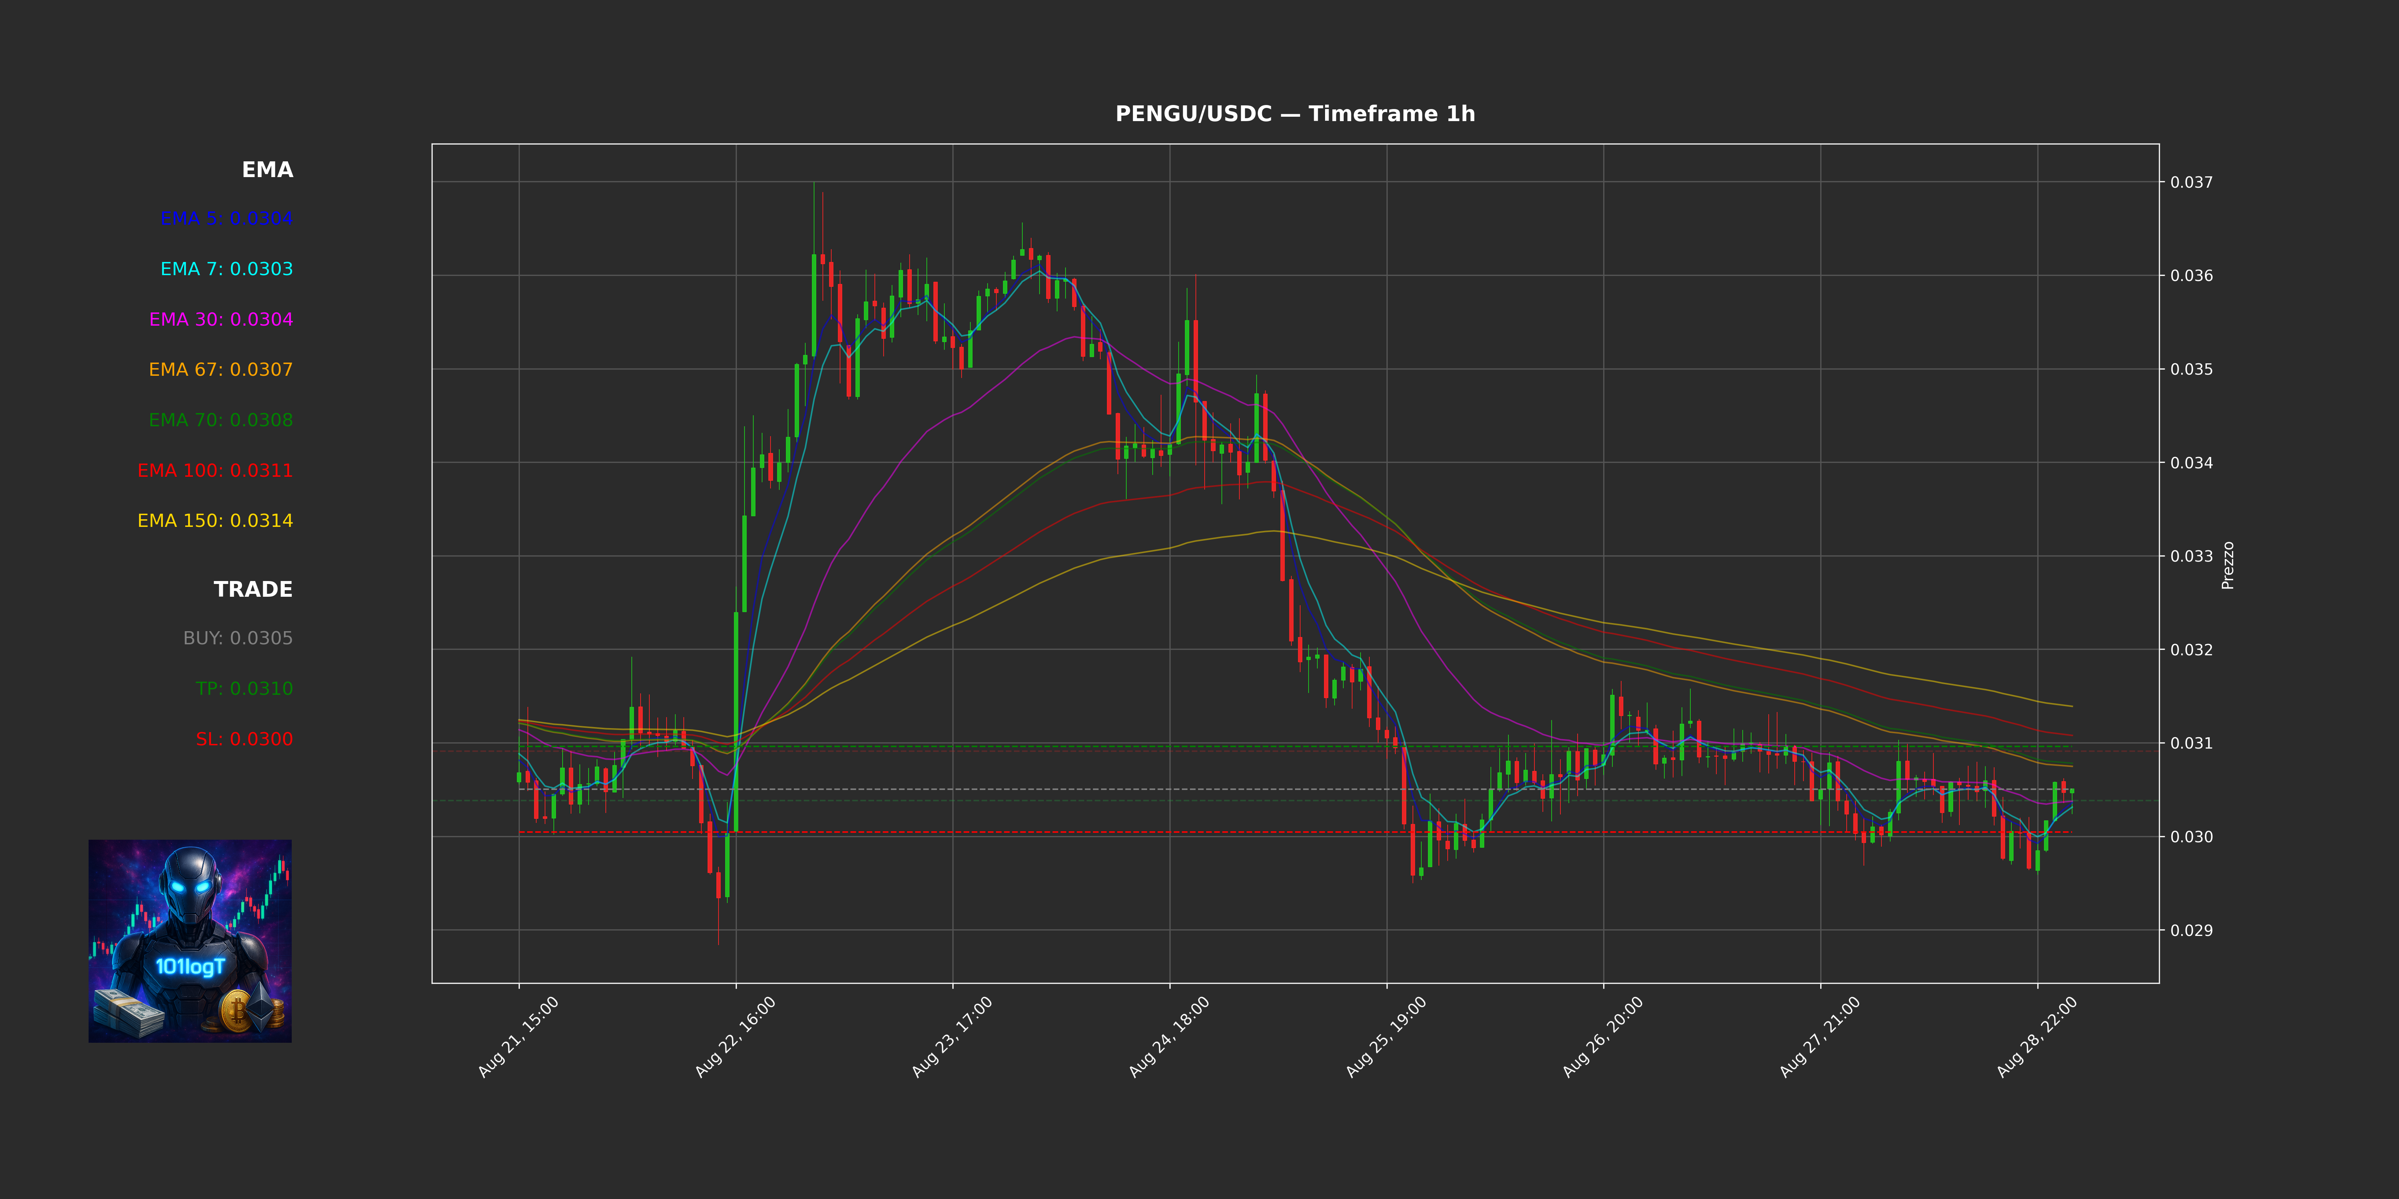Select the TRADE section heading

click(x=253, y=589)
